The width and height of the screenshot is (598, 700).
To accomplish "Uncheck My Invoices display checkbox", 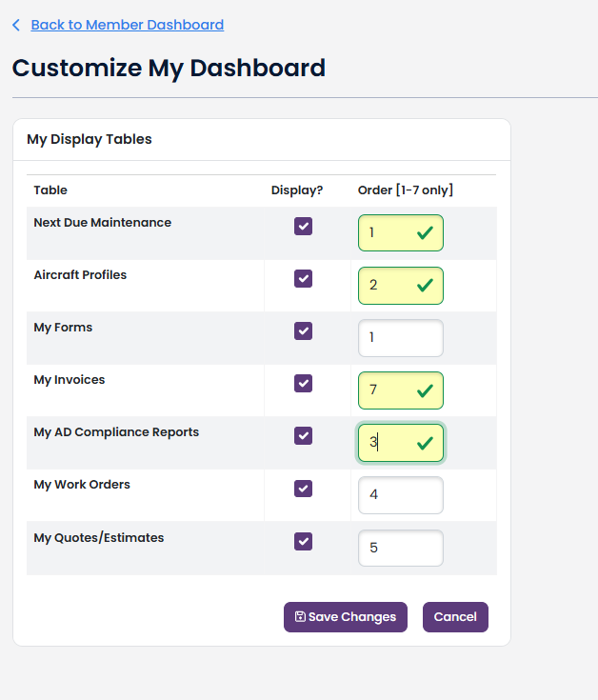I will [x=303, y=384].
